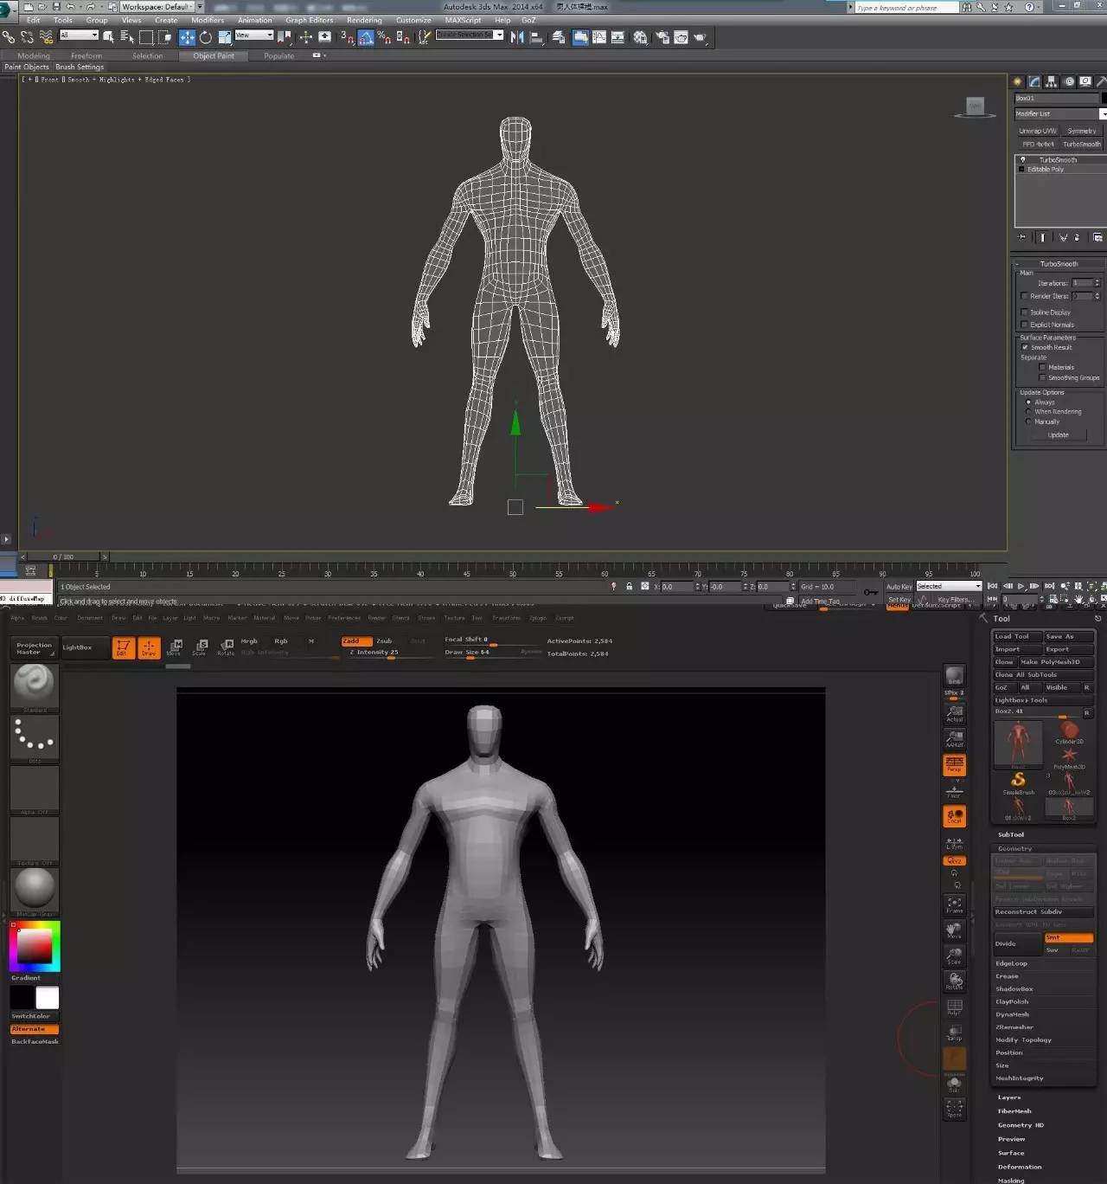Open the Create tab in the command panel
This screenshot has height=1184, width=1107.
coord(1017,81)
